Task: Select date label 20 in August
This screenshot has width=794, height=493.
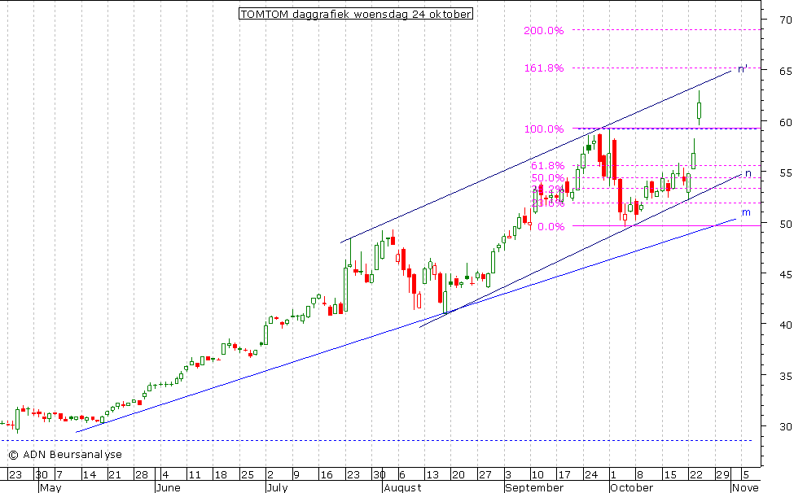Action: [458, 475]
